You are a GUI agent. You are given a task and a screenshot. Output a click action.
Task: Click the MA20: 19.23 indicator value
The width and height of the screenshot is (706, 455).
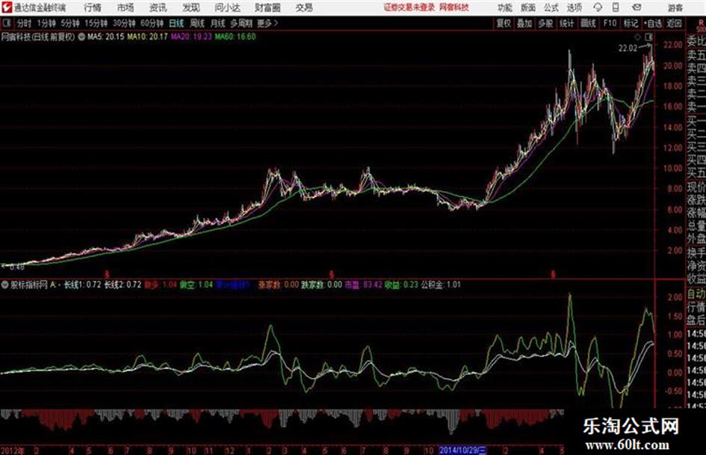click(191, 37)
